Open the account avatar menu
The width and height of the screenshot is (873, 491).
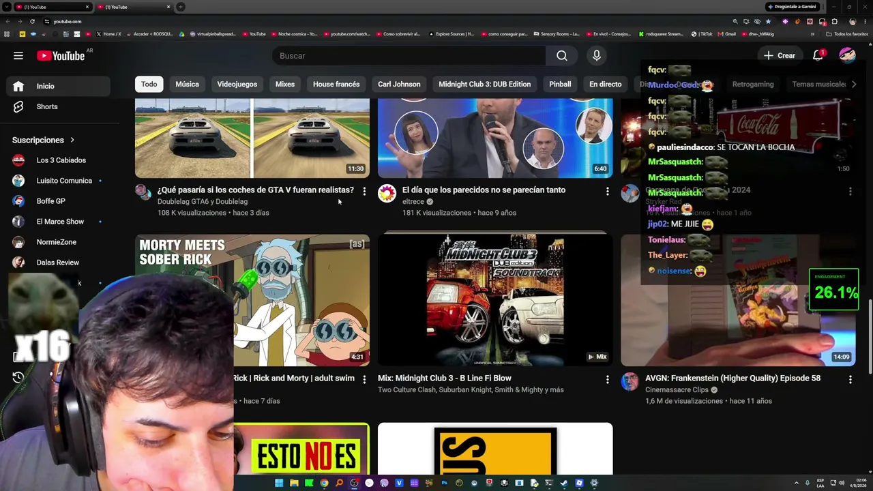[847, 56]
